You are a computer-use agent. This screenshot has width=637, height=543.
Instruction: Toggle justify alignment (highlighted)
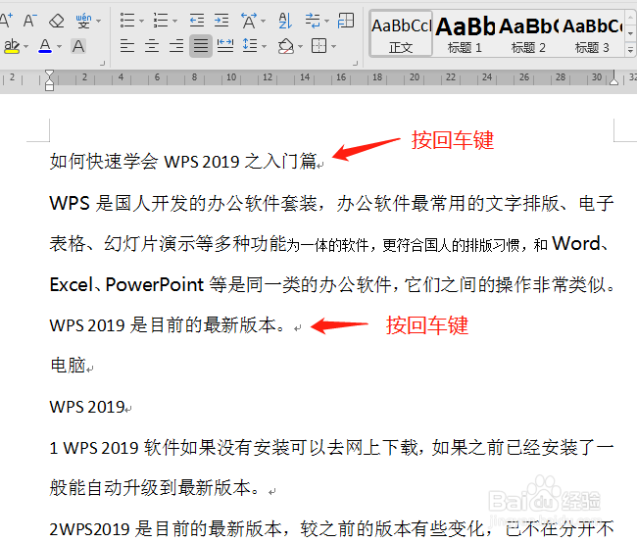click(x=201, y=46)
